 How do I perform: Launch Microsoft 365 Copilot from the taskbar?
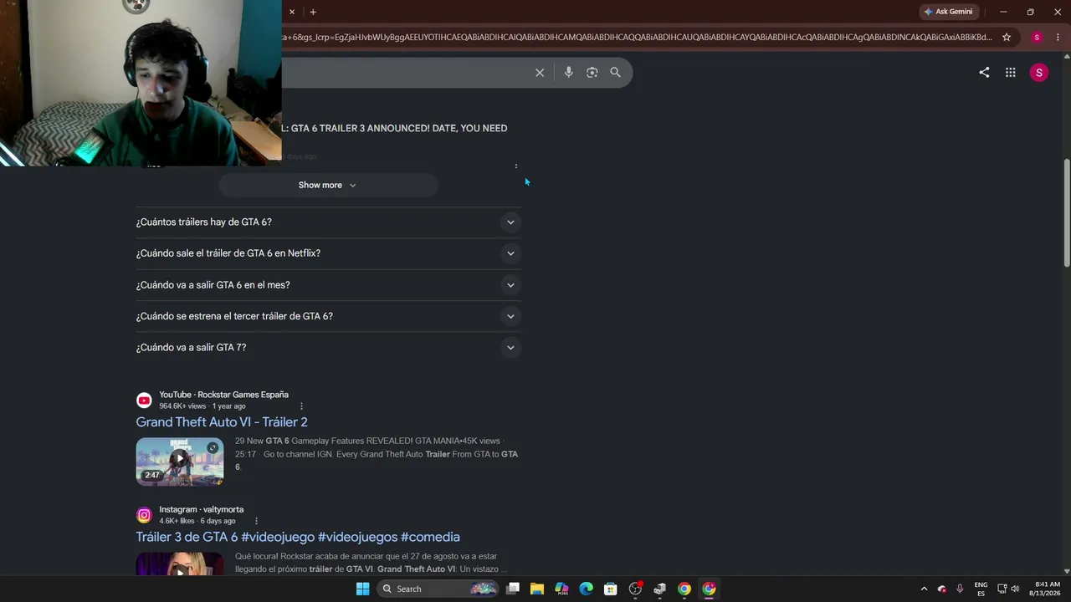(x=561, y=589)
